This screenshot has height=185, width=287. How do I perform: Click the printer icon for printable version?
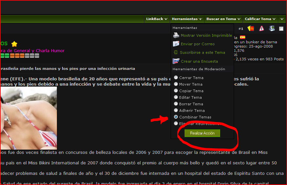pos(176,35)
